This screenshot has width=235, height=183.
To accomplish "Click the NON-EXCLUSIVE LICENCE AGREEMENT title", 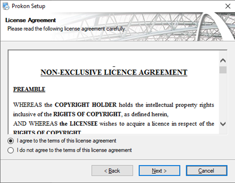I will coord(114,73).
